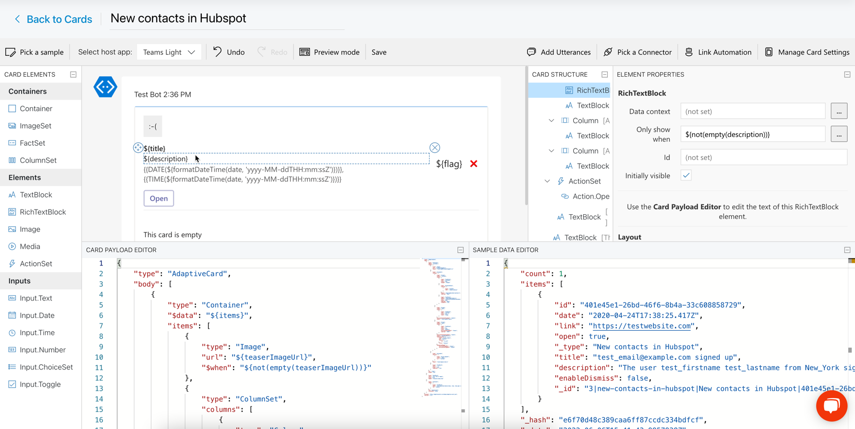Select the ActionSet element in palette
Screen dimensions: 855x429
[41, 263]
